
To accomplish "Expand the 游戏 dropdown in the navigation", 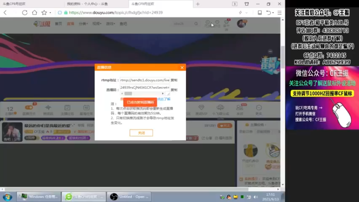I will [x=110, y=24].
